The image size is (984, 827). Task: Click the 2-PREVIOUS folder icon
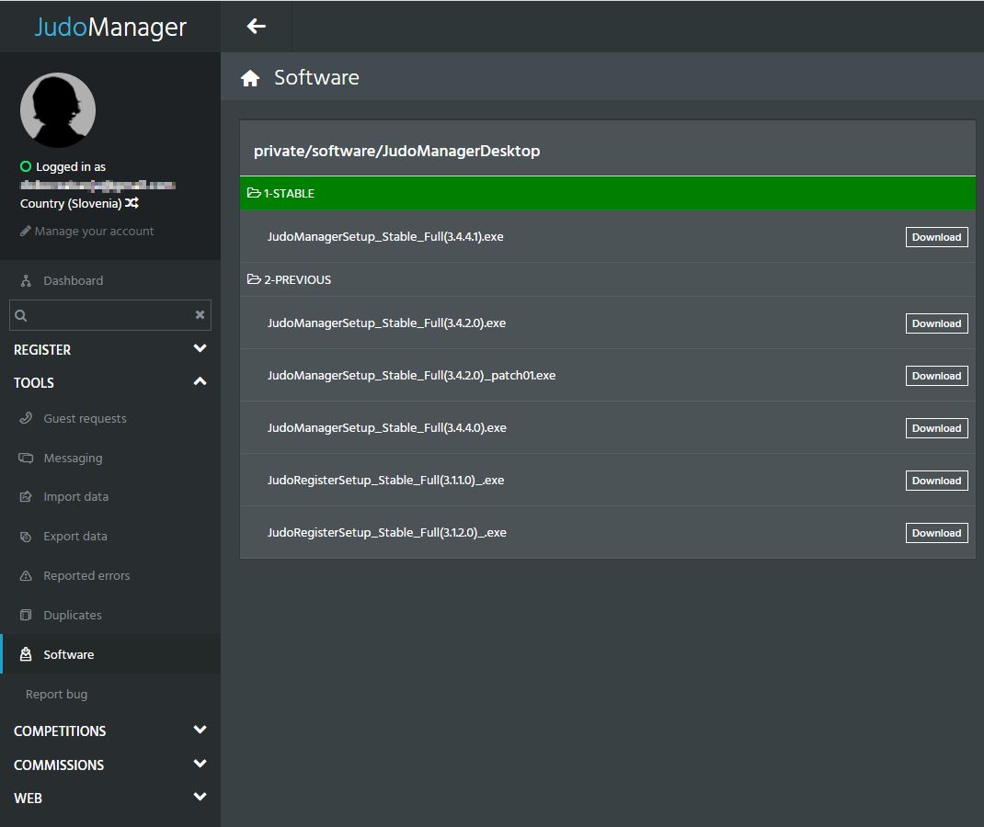tap(254, 279)
